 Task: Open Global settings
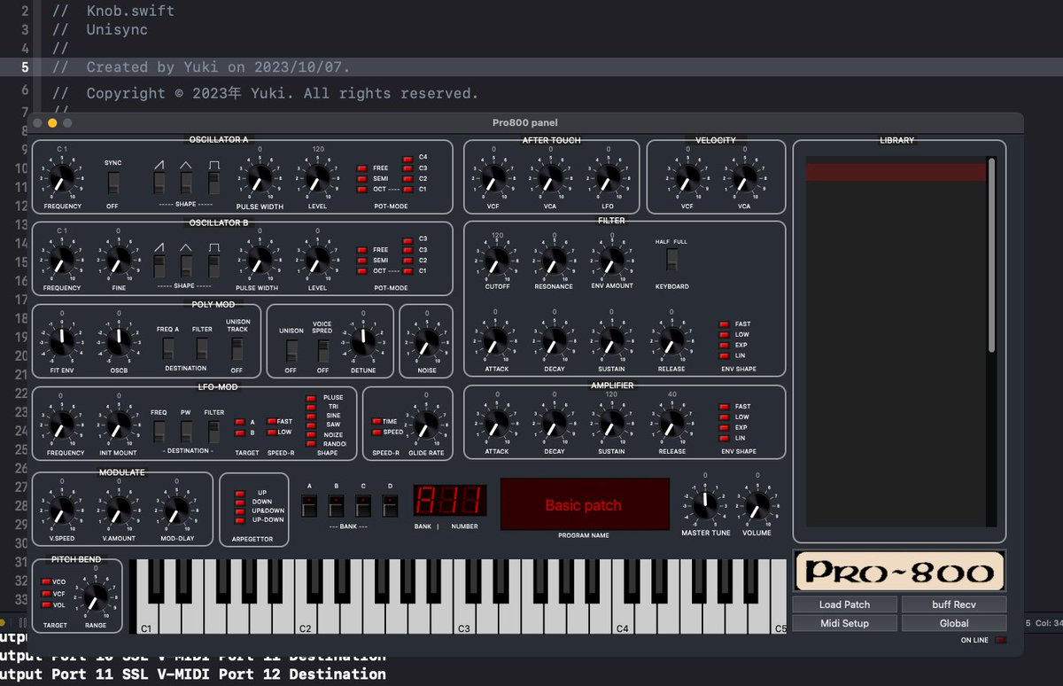tap(954, 623)
